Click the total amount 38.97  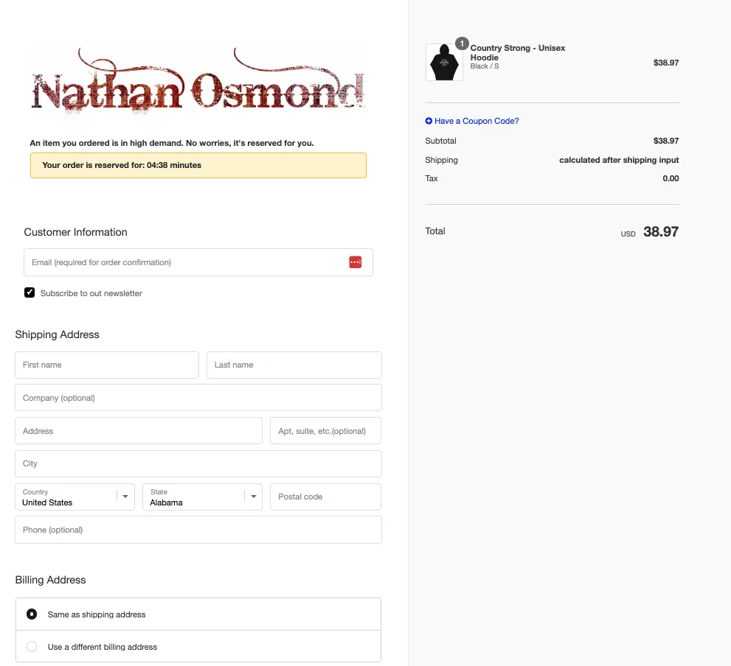tap(661, 231)
